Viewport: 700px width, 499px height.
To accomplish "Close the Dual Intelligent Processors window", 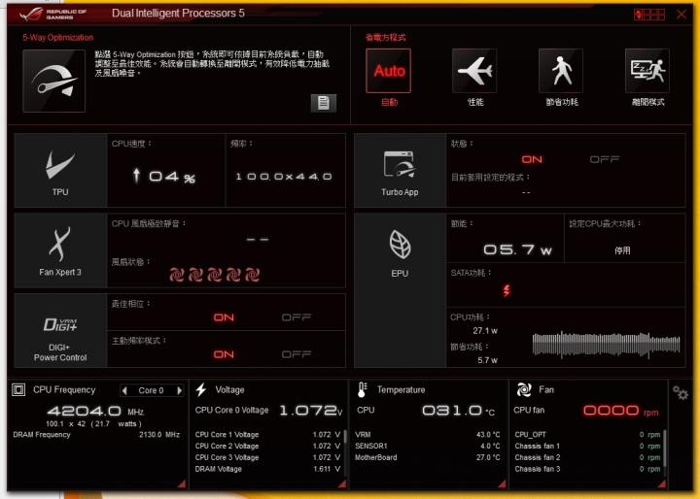I will (x=682, y=15).
